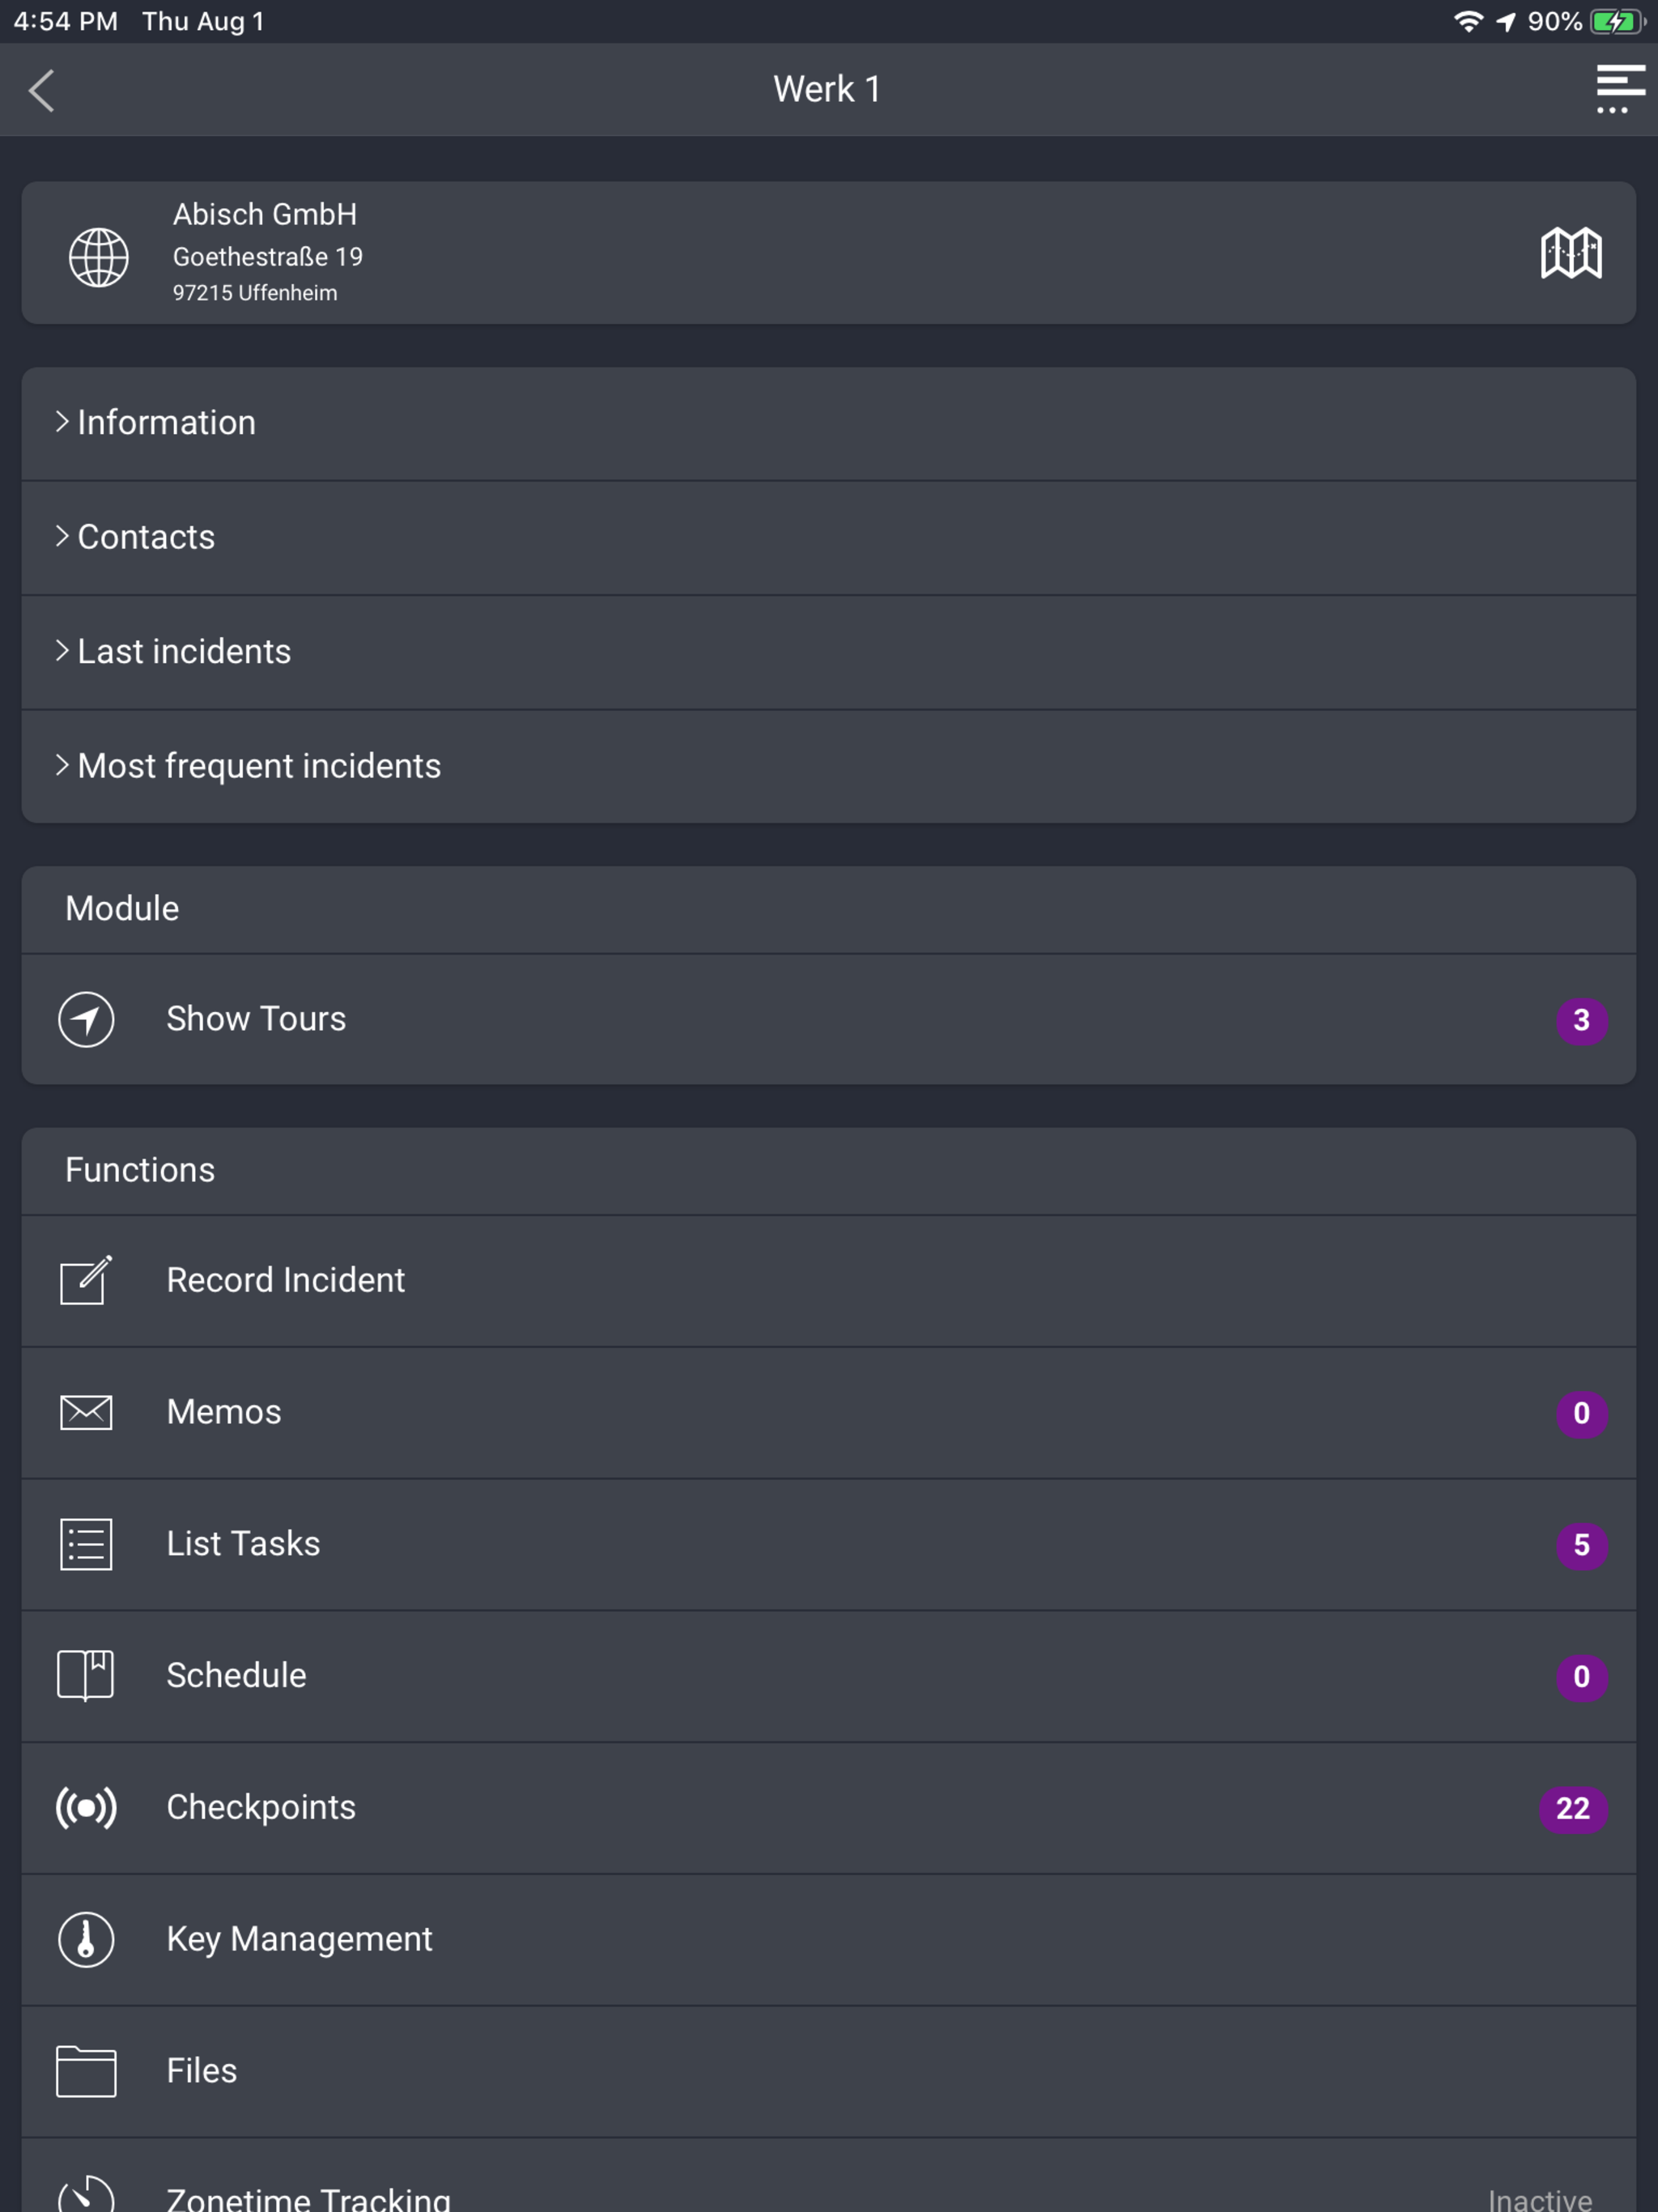Expand the Last incidents section
The height and width of the screenshot is (2212, 1658).
[828, 652]
